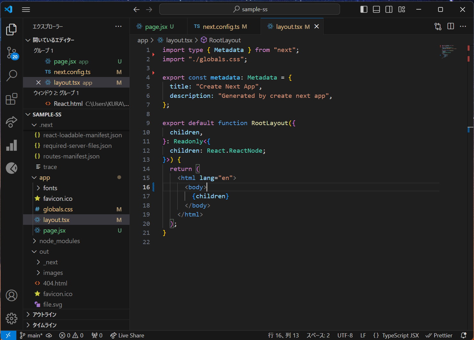474x340 pixels.
Task: Click the sample-ss command center search box
Action: click(250, 9)
